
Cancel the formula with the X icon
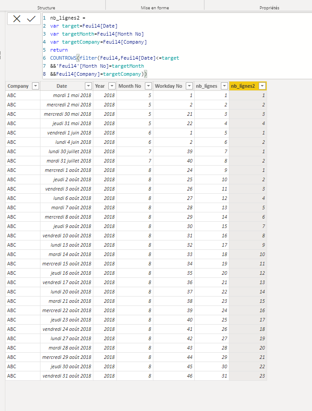17,19
